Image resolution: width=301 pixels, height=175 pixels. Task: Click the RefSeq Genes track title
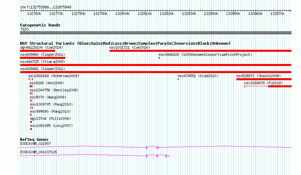pyautogui.click(x=34, y=139)
